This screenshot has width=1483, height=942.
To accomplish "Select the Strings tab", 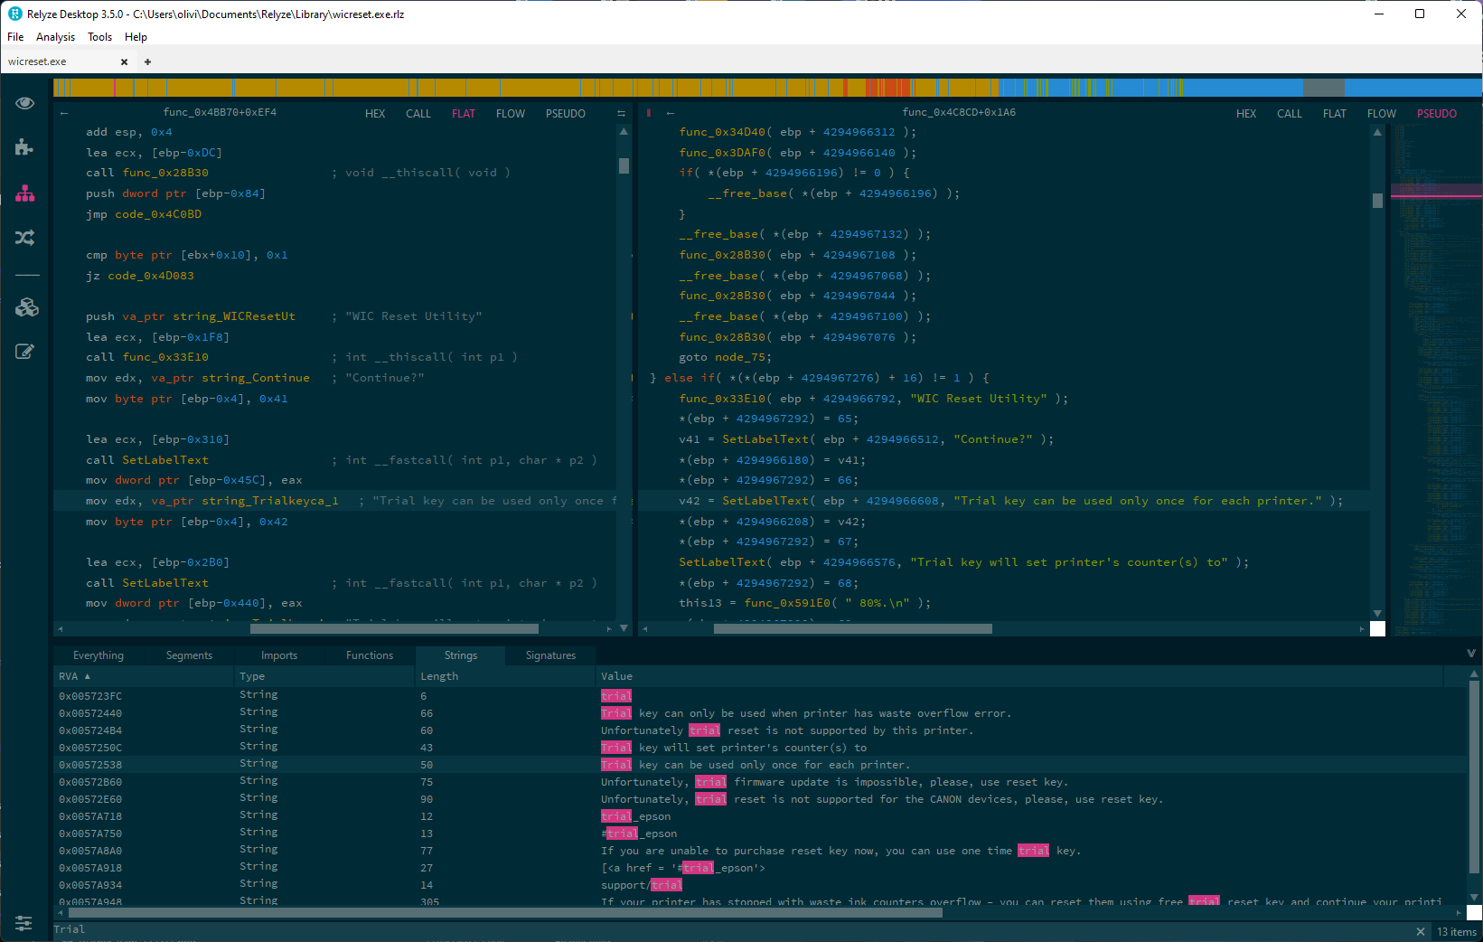I will click(461, 655).
